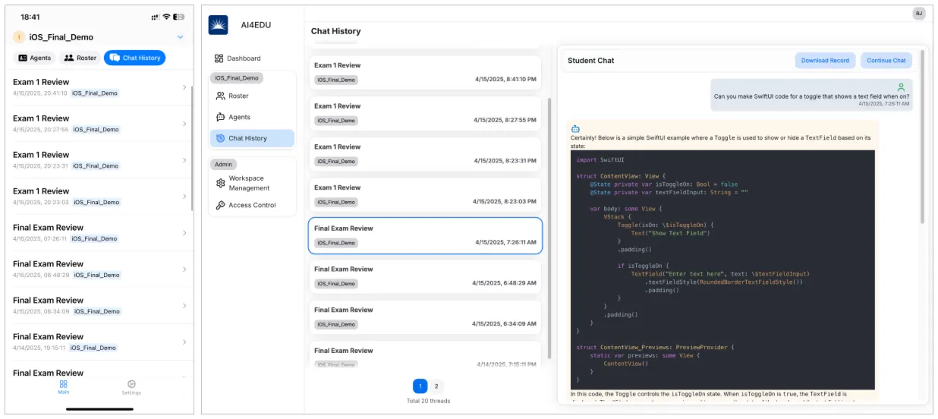Click the Dashboard grid icon in sidebar
The image size is (938, 419).
219,58
